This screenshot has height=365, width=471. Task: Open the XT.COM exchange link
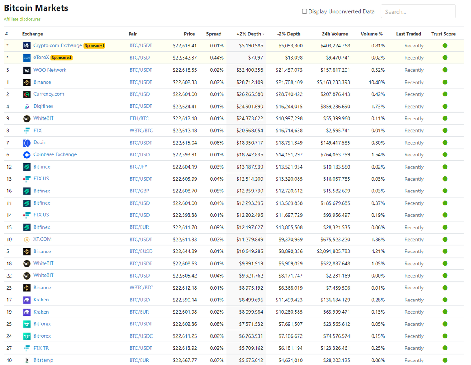click(42, 239)
